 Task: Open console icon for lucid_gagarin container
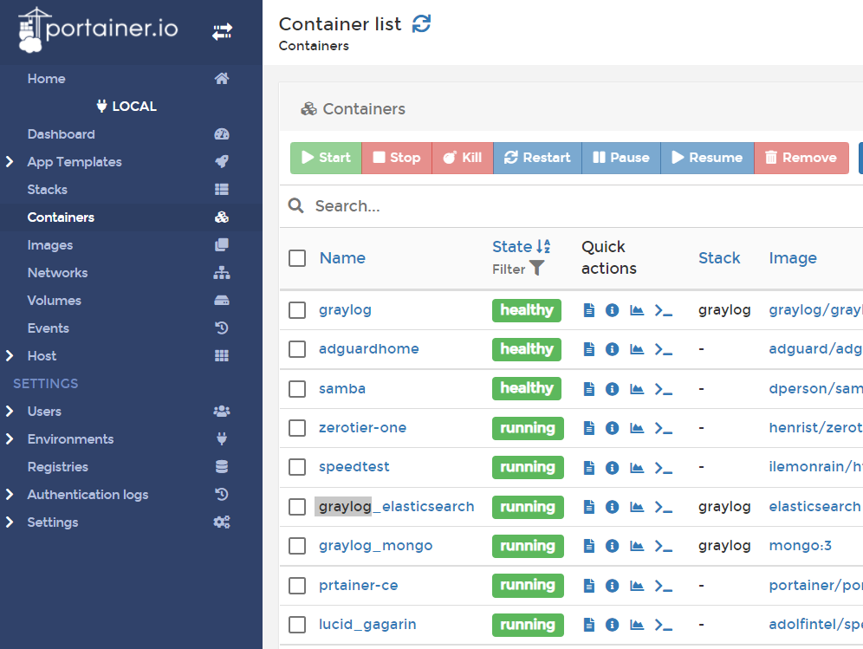[x=664, y=625]
